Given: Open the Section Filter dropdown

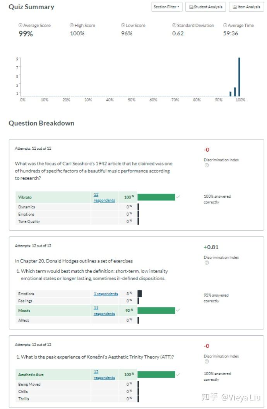Looking at the screenshot, I should pos(167,7).
